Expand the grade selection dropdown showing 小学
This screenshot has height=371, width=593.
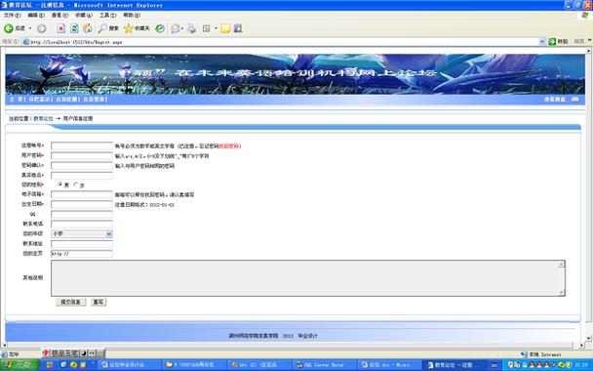click(x=109, y=234)
